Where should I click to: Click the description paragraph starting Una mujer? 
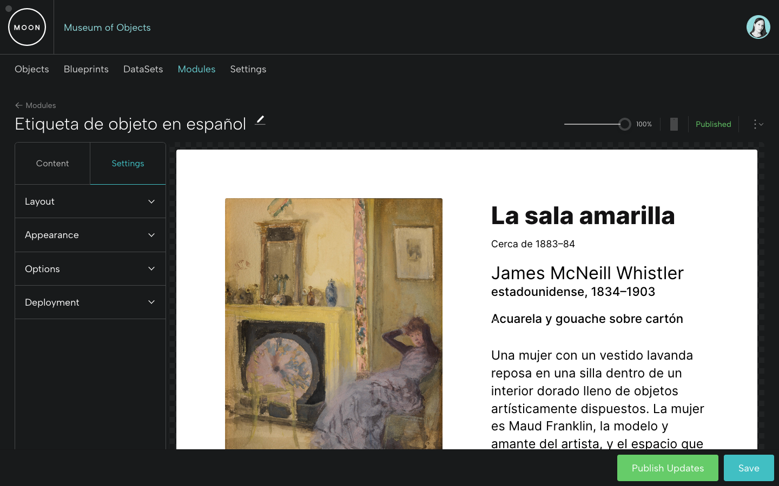point(598,399)
